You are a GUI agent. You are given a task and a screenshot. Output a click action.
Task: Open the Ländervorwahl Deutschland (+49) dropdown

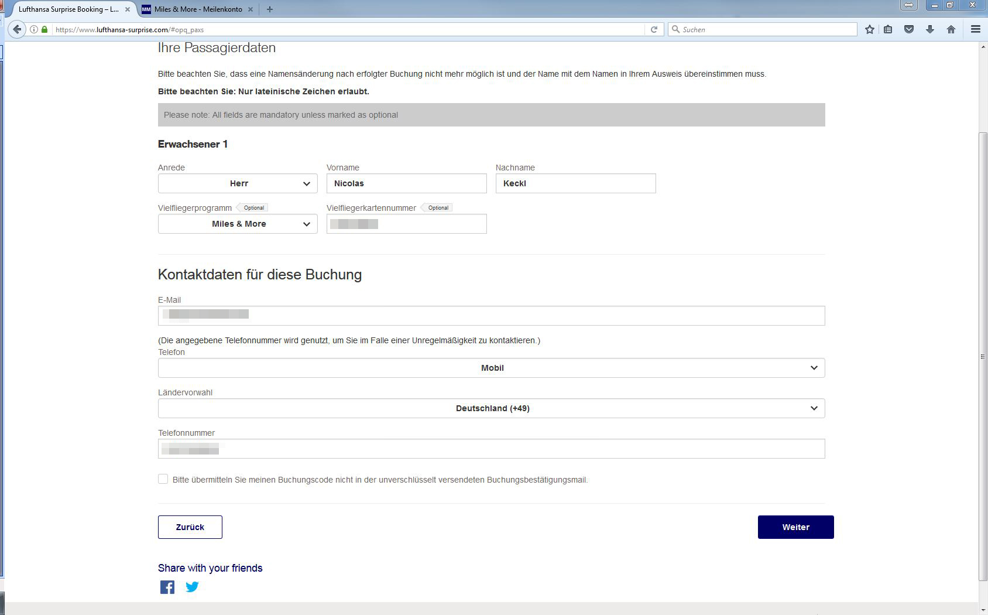click(491, 408)
